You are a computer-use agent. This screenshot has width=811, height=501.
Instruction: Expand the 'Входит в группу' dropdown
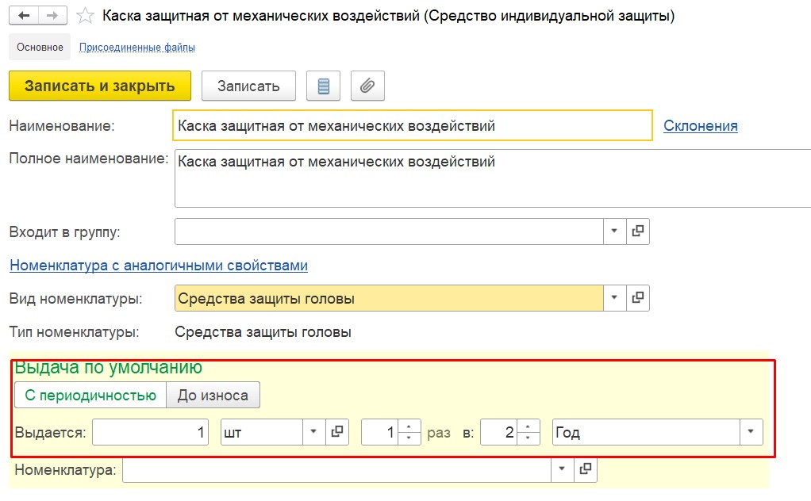(x=614, y=231)
